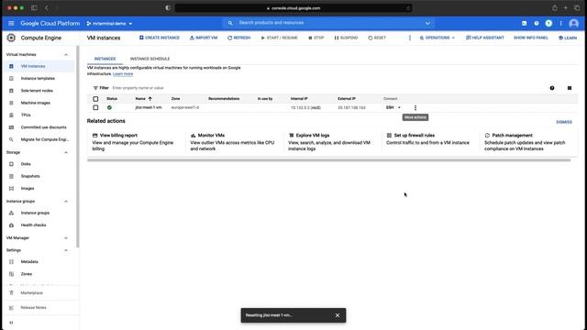Follow the Learn more link
The height and width of the screenshot is (330, 587).
pos(123,74)
